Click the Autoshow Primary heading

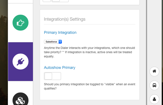coord(60,68)
